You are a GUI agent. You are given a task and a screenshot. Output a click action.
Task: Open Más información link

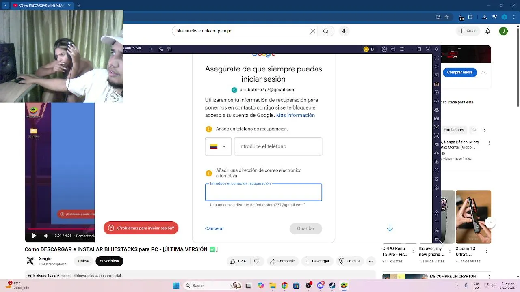pos(295,115)
